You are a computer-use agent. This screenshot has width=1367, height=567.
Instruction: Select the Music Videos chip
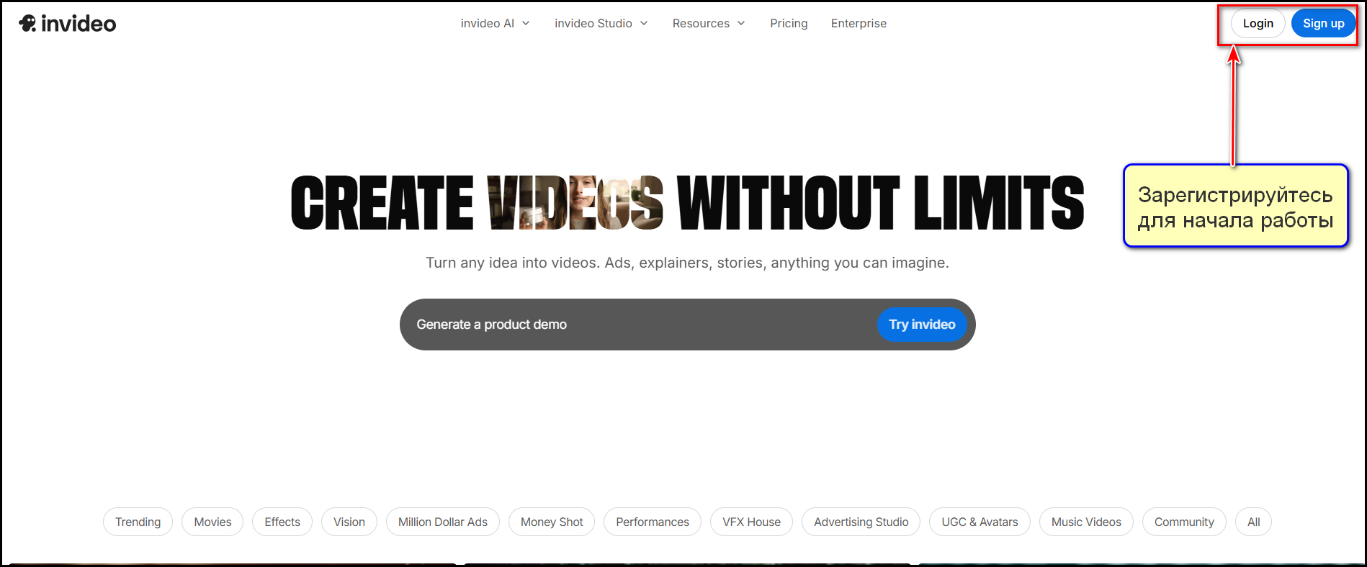click(x=1086, y=522)
